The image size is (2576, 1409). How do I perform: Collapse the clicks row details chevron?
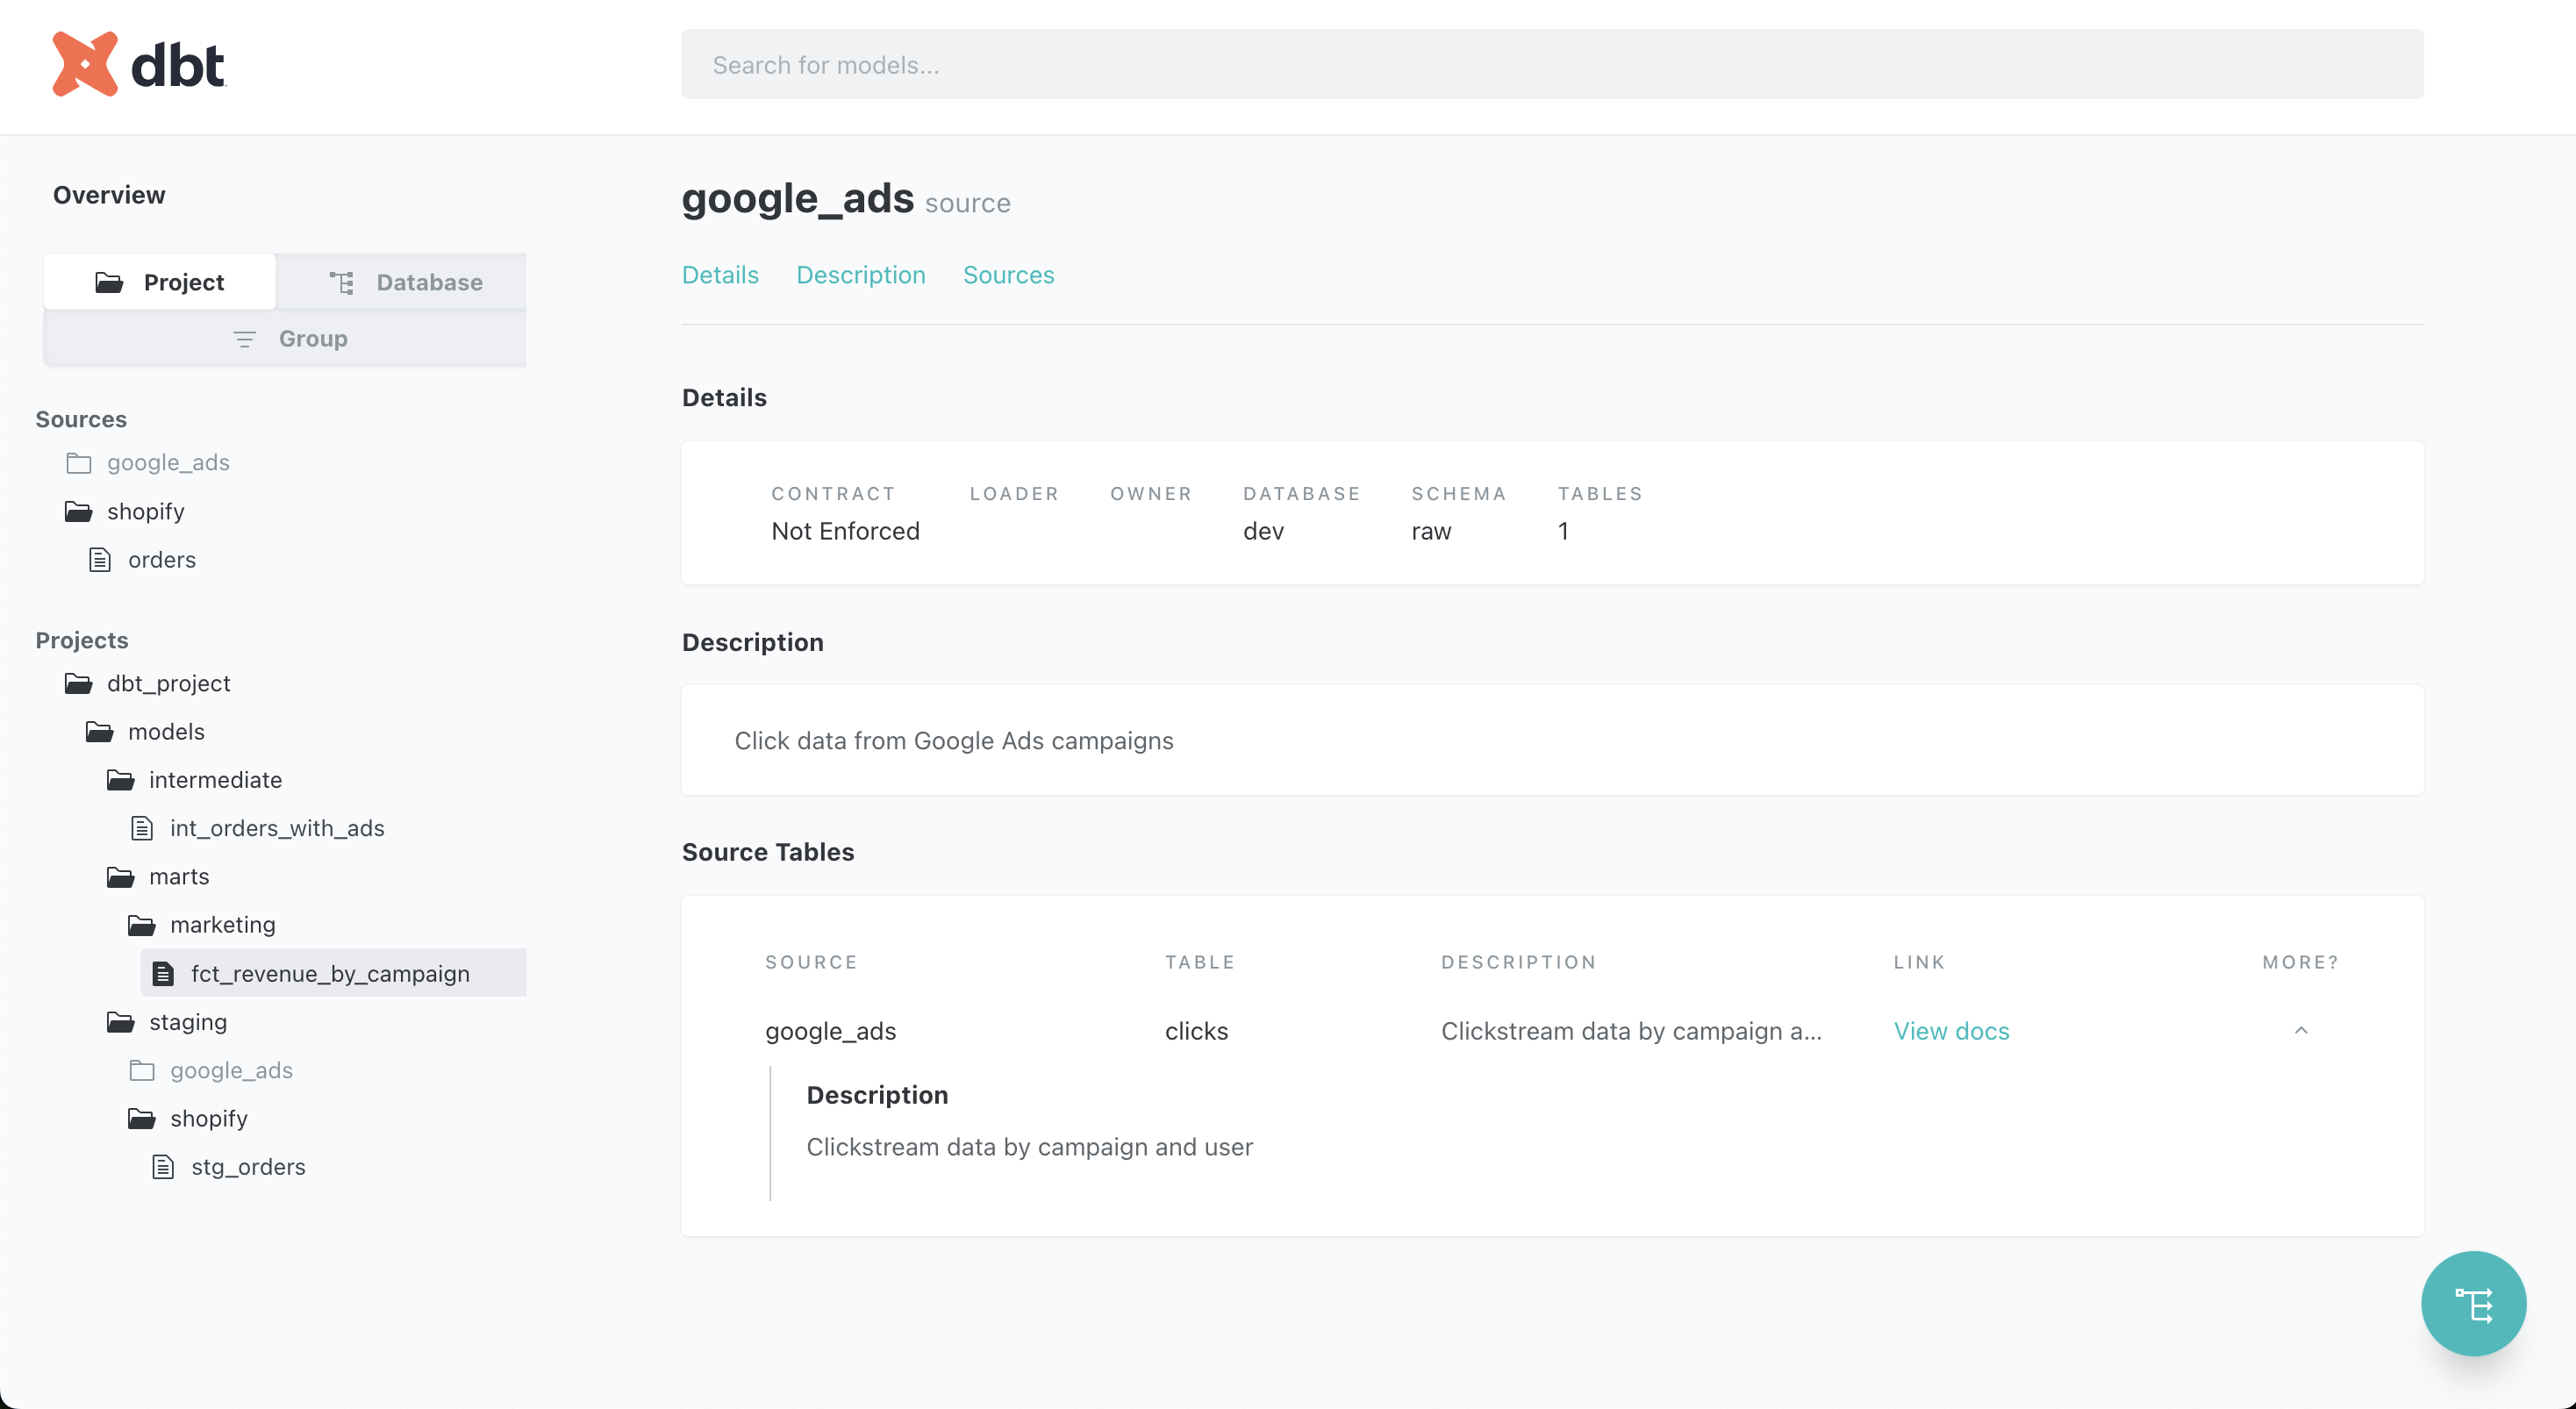[2300, 1031]
